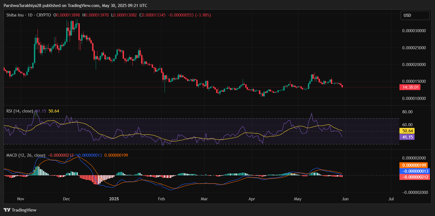Click the orange 0.000000199 signal tag
Image resolution: width=435 pixels, height=216 pixels.
[x=414, y=165]
